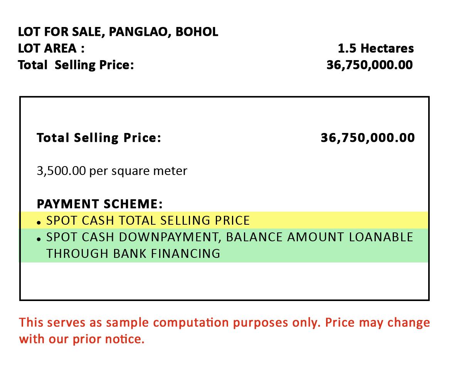454x365 pixels.
Task: Select the top 36,750,000.00 amount
Action: (x=370, y=65)
